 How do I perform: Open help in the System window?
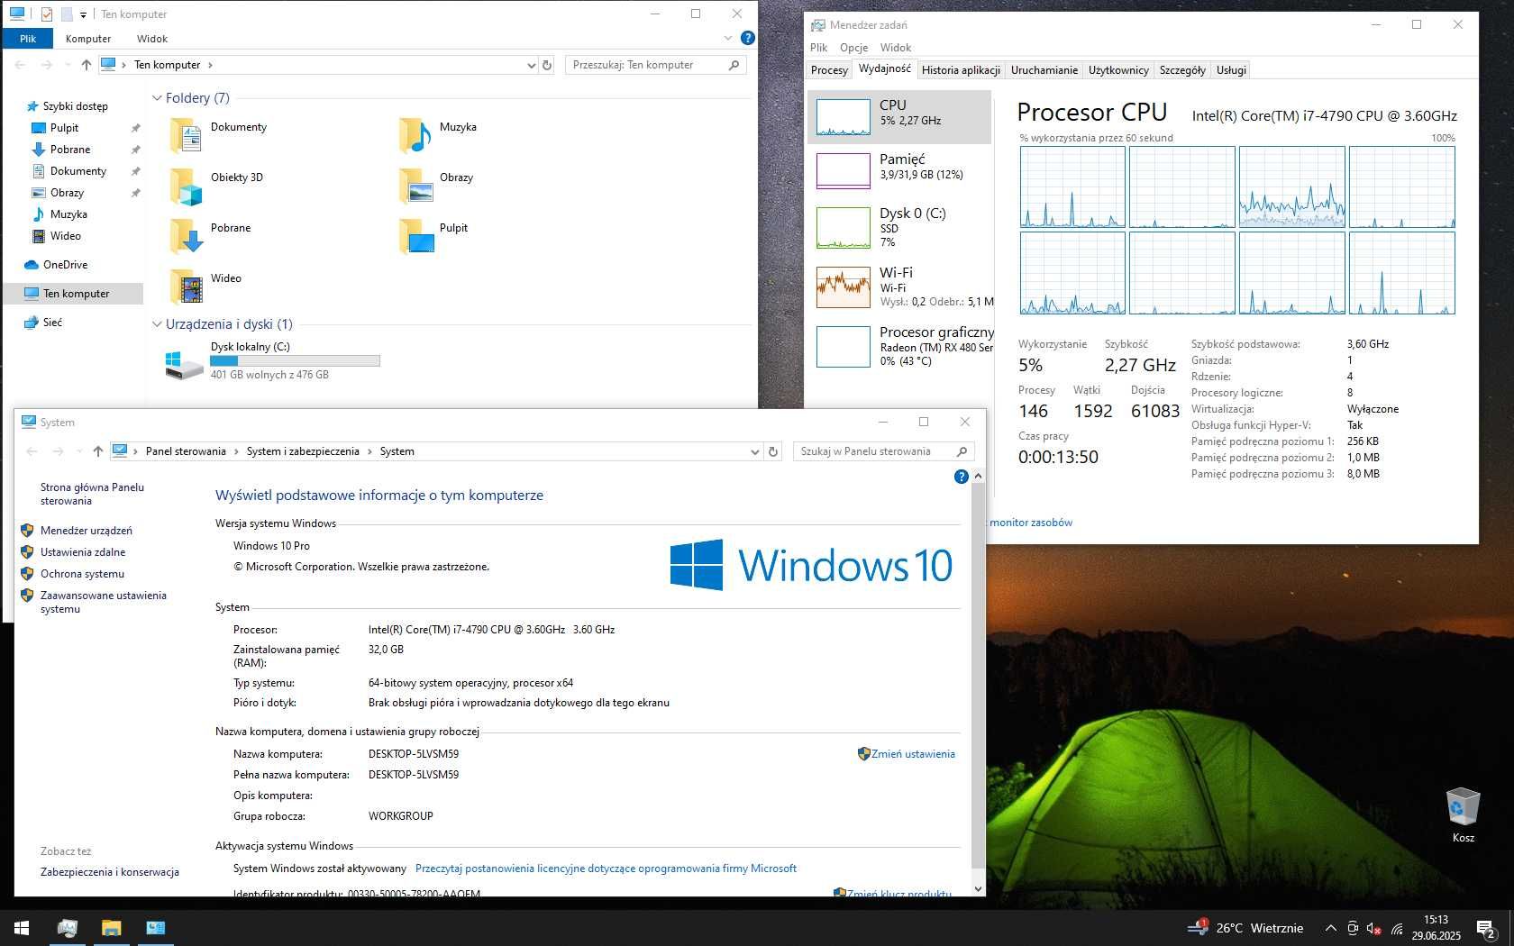(x=961, y=477)
